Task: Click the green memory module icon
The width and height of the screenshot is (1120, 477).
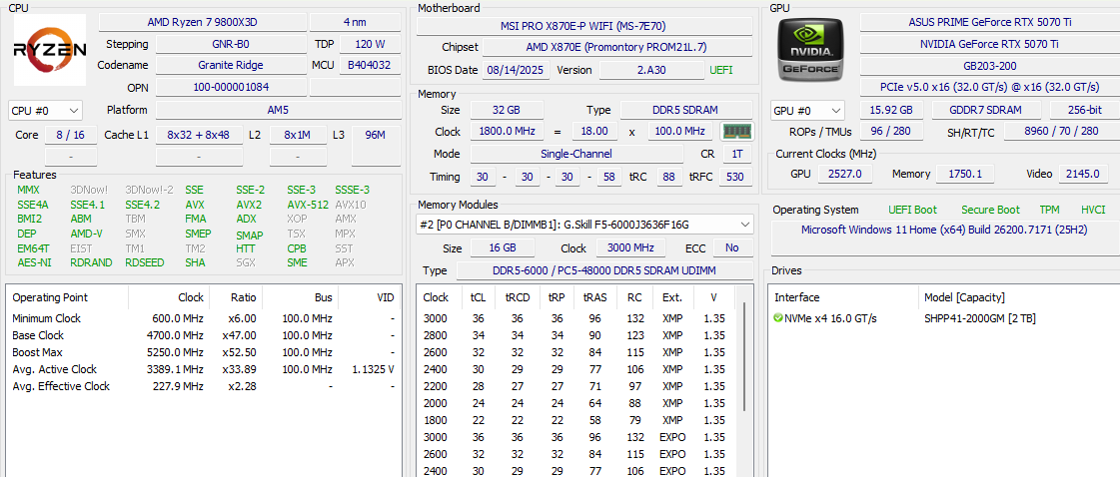Action: [736, 132]
